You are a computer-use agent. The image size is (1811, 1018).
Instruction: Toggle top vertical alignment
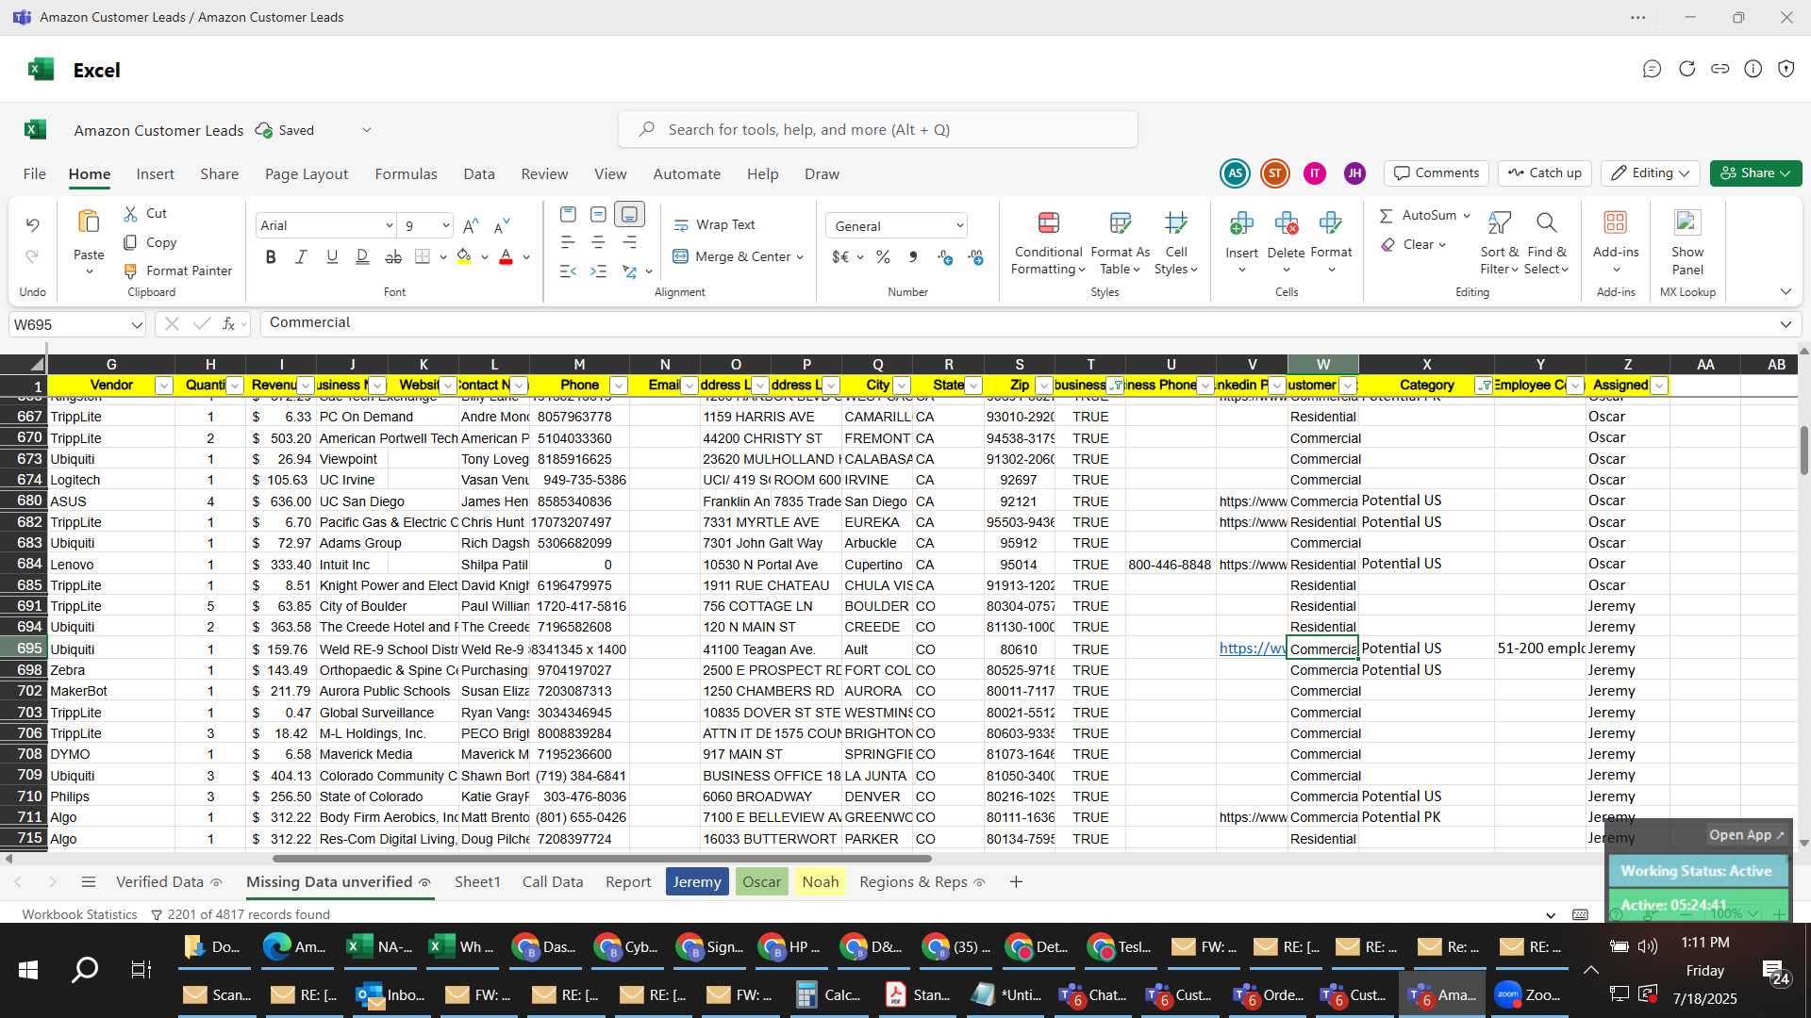tap(567, 215)
